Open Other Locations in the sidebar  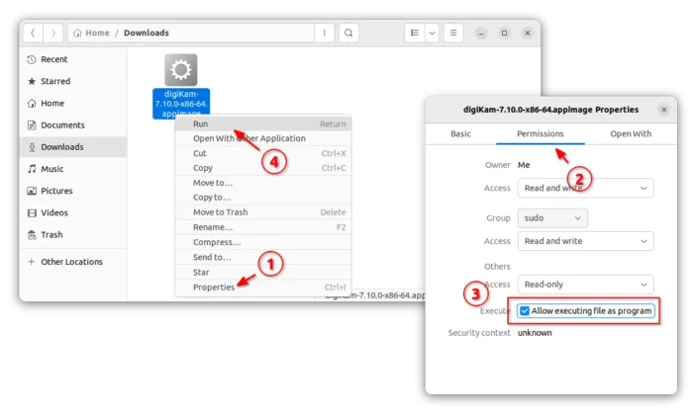[73, 262]
